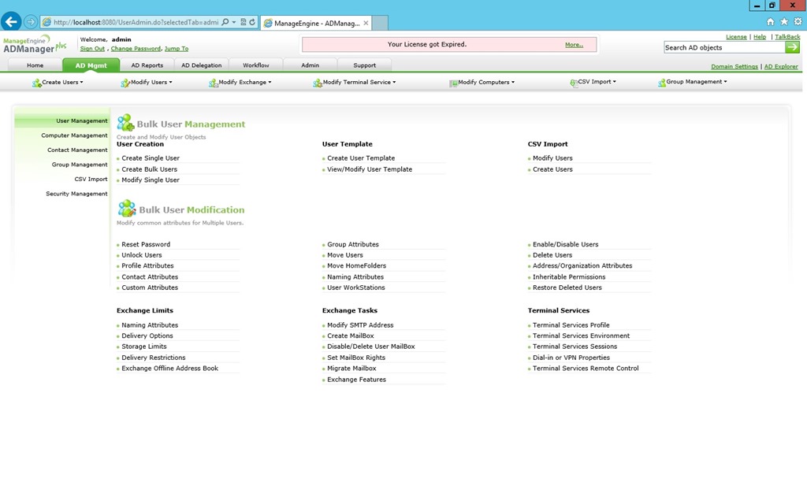Select Computer Management in the sidebar
This screenshot has height=482, width=807.
pos(75,135)
